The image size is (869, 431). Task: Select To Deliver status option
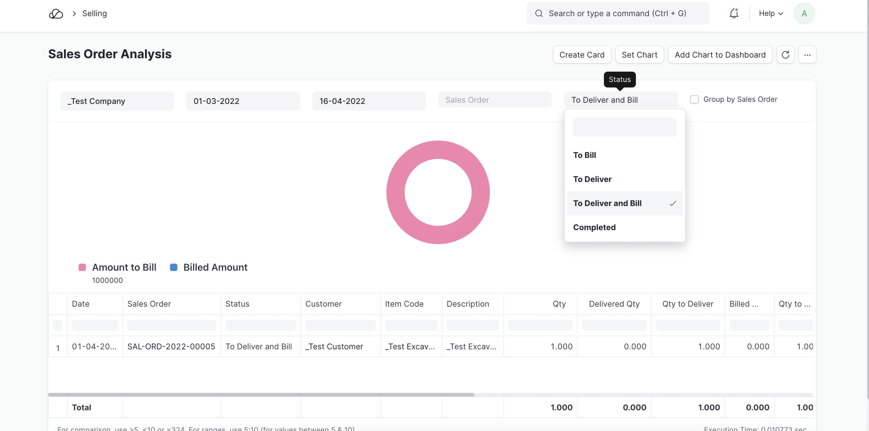592,179
